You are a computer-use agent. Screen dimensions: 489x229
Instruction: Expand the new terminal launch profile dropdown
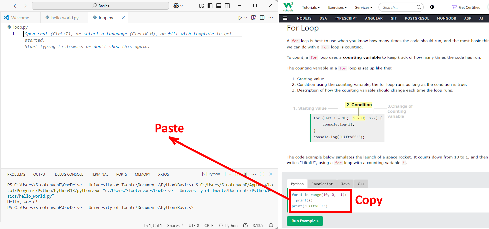[230, 174]
